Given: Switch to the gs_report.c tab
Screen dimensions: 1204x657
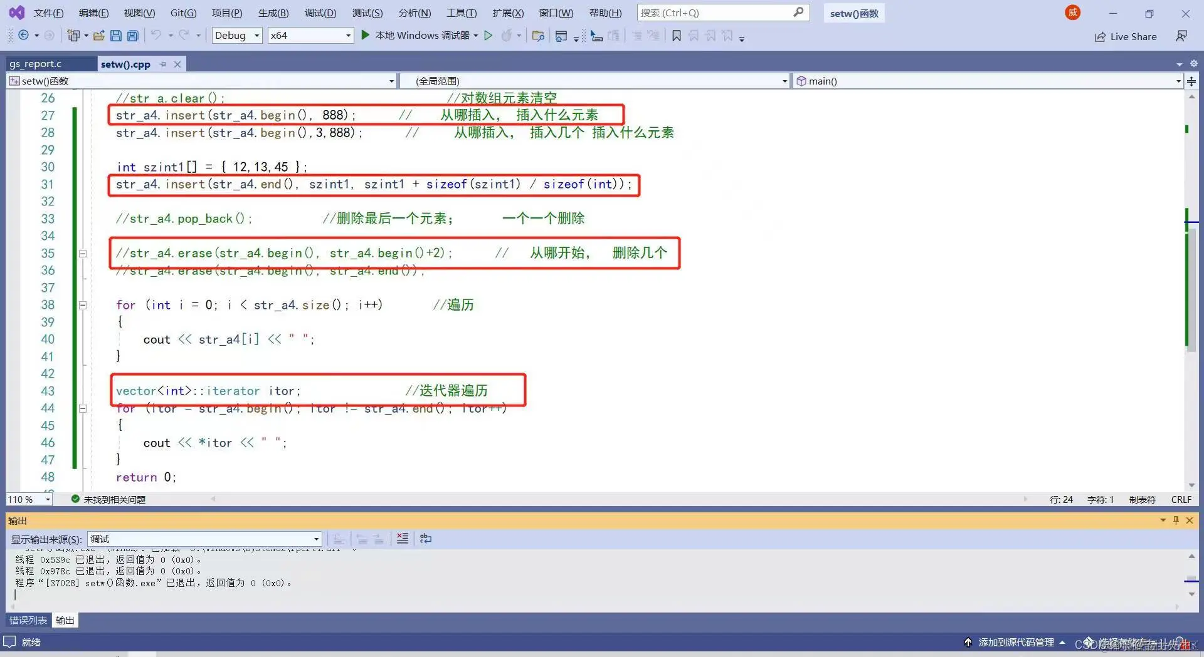Looking at the screenshot, I should [36, 64].
